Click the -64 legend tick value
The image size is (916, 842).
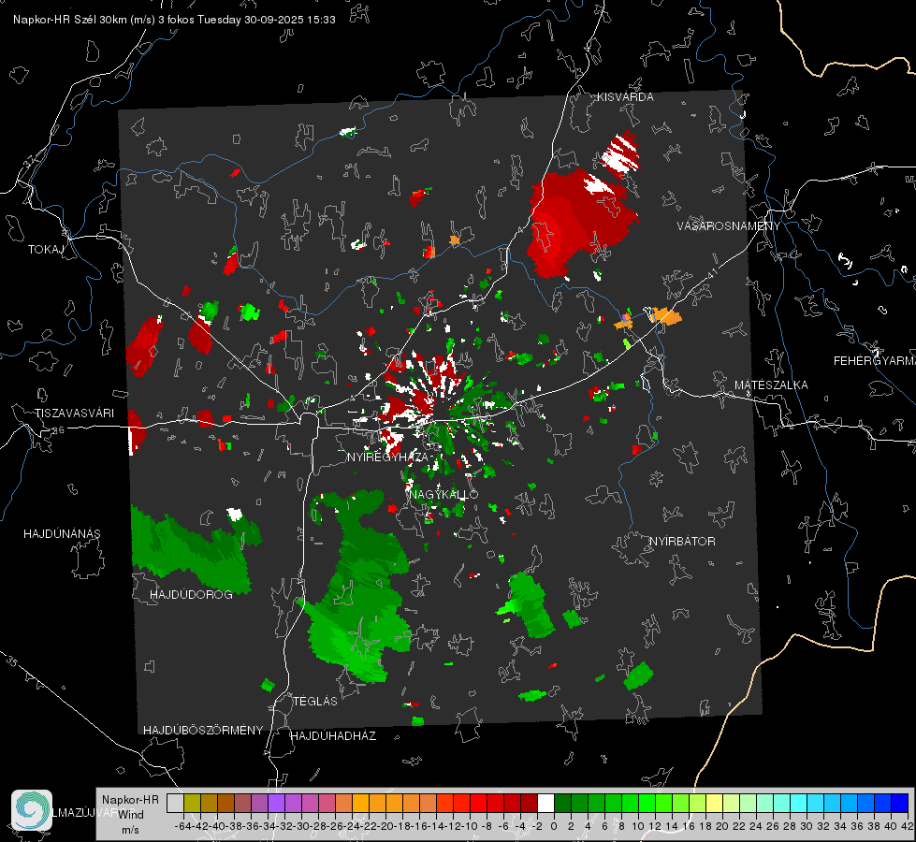183,826
